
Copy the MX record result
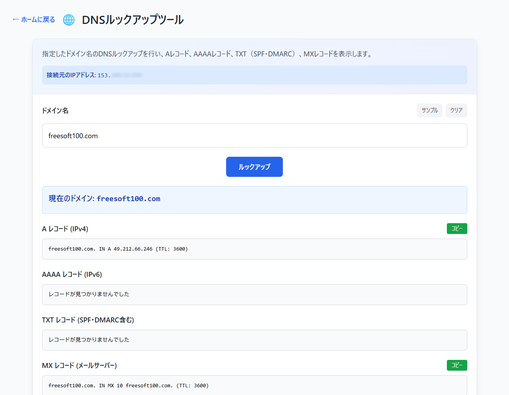point(457,365)
